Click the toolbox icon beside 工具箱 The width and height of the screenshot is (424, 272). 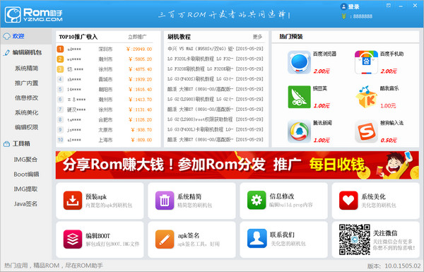[x=6, y=144]
